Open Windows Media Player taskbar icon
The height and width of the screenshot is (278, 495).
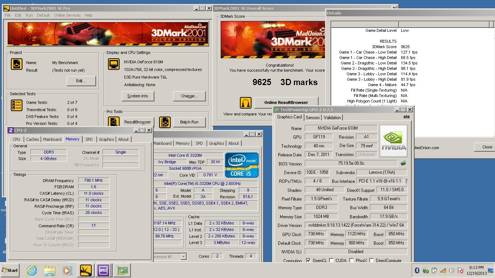(x=67, y=270)
